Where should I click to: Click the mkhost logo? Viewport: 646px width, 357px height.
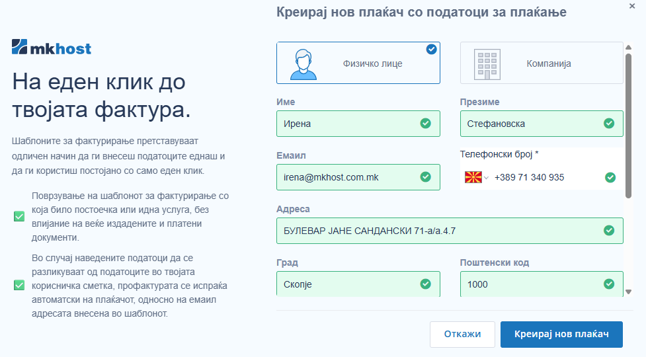52,48
